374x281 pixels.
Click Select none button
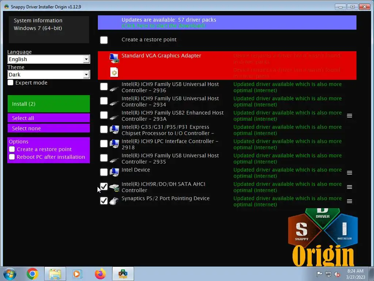(x=49, y=128)
